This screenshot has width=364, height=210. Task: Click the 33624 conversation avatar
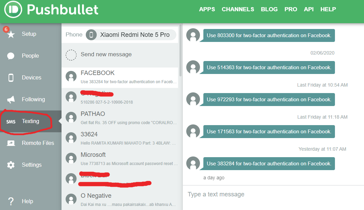[71, 138]
